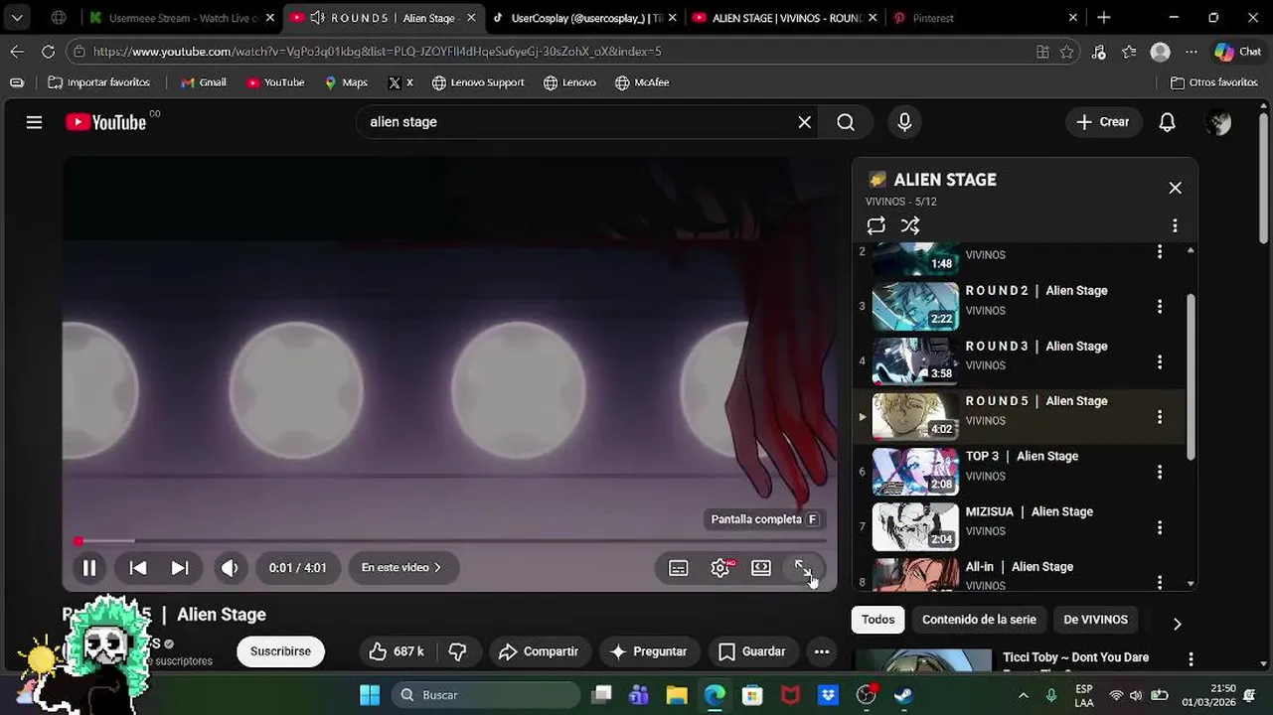Image resolution: width=1273 pixels, height=715 pixels.
Task: Open ALIEN STAGE playlist options menu
Action: [1175, 226]
